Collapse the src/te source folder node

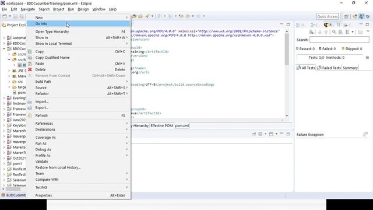9,60
